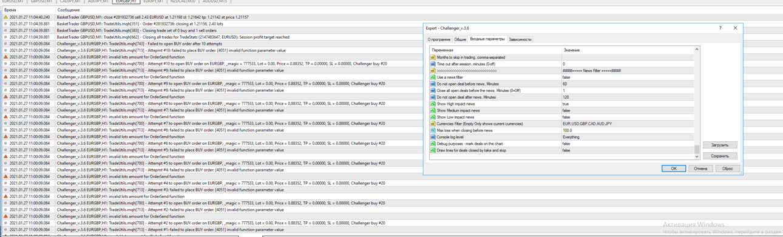Select the 'Draw lines for deals' value false

566,151
